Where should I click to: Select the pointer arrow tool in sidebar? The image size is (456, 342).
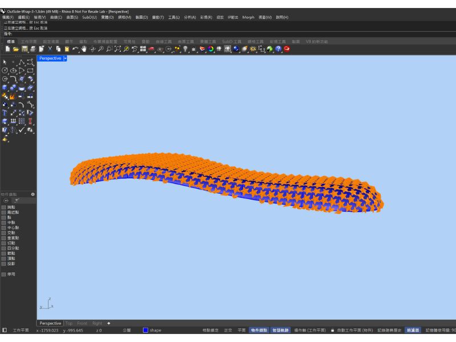point(5,62)
